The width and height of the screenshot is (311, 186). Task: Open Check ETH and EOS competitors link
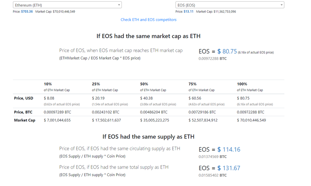(x=149, y=19)
